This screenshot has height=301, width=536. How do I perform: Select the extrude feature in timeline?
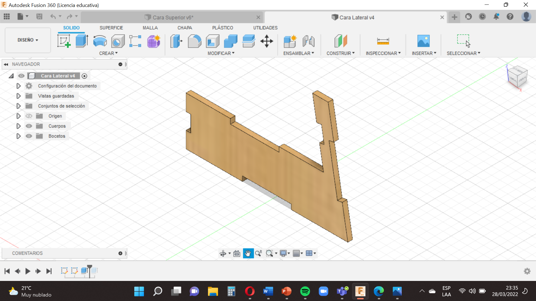84,271
